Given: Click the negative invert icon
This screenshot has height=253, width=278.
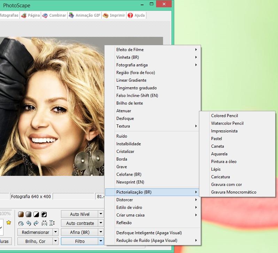Looking at the screenshot, I should (44, 214).
